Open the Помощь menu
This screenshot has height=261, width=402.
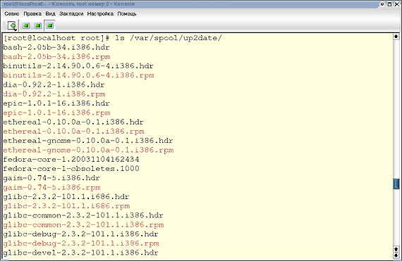127,14
